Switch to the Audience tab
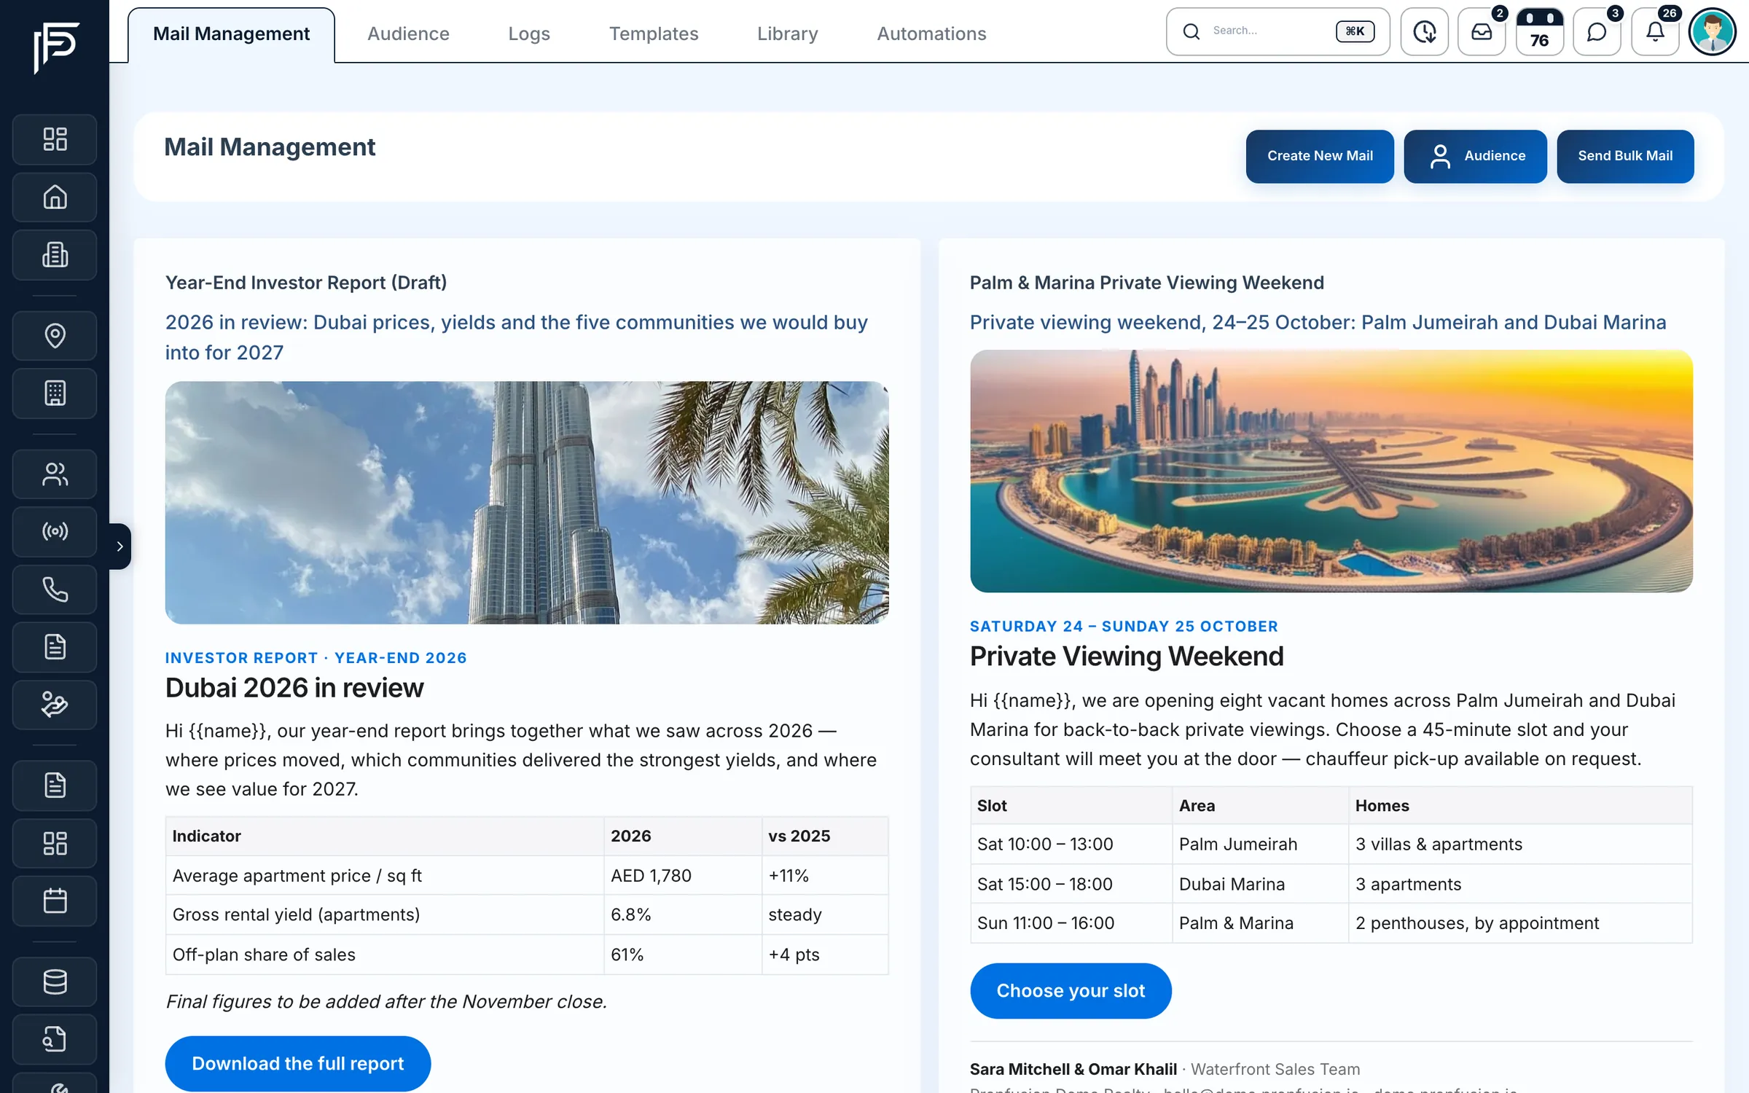1749x1093 pixels. point(408,34)
